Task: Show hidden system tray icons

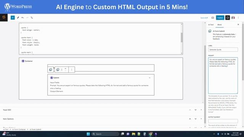Action: (x=214, y=134)
